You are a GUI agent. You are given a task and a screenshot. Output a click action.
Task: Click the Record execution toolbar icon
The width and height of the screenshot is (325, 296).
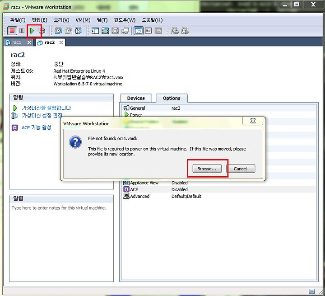(175, 31)
